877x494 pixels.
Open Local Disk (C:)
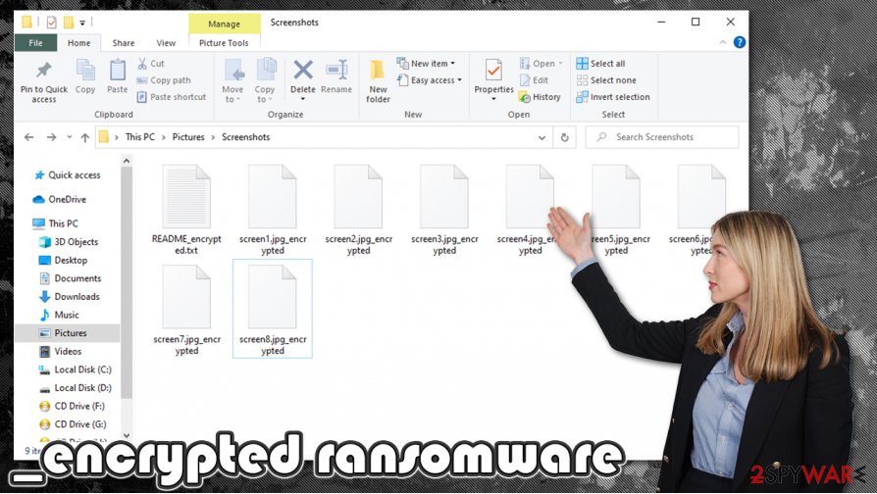tap(75, 370)
